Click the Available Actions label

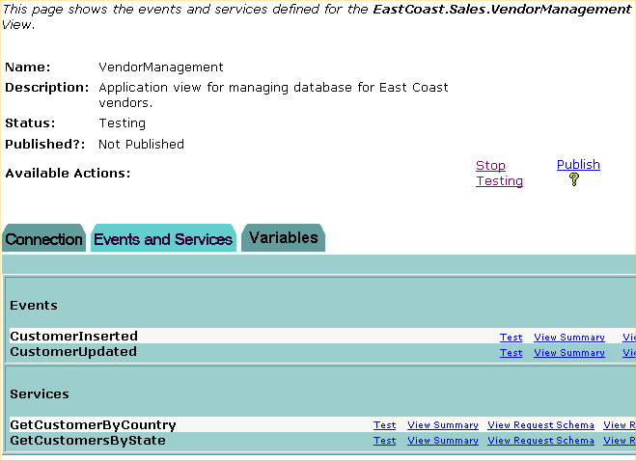coord(68,174)
